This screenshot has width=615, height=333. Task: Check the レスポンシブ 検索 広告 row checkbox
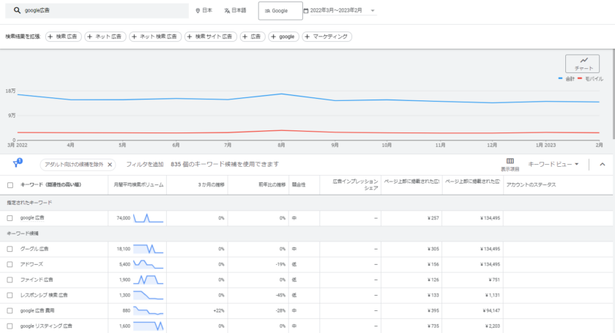point(10,296)
